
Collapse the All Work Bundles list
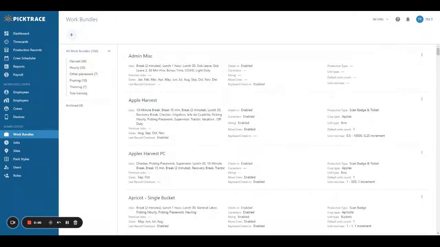109,51
